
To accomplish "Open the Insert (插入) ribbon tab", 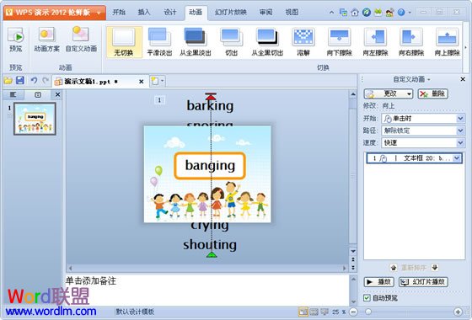I will point(144,13).
